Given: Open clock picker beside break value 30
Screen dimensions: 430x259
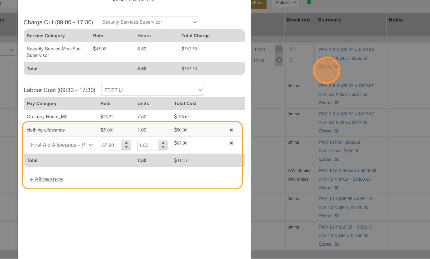Looking at the screenshot, I should (x=279, y=49).
